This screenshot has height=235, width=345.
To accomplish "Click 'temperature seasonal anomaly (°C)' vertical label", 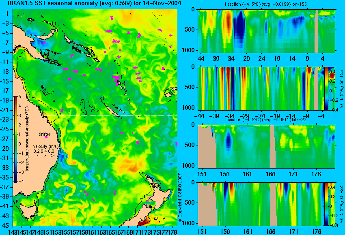I will pos(27,139).
